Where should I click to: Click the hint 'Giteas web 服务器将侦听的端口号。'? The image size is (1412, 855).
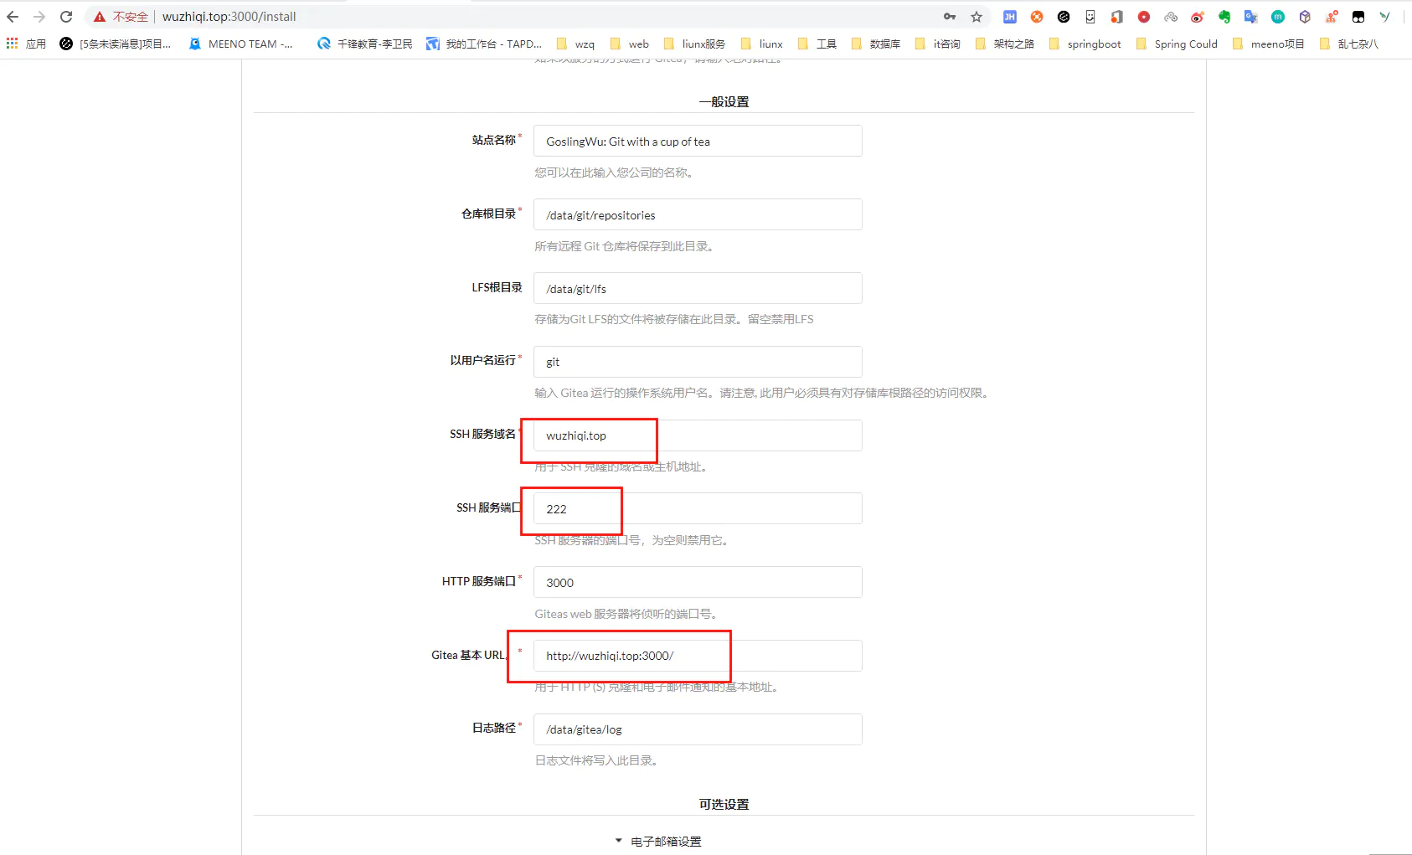click(626, 614)
